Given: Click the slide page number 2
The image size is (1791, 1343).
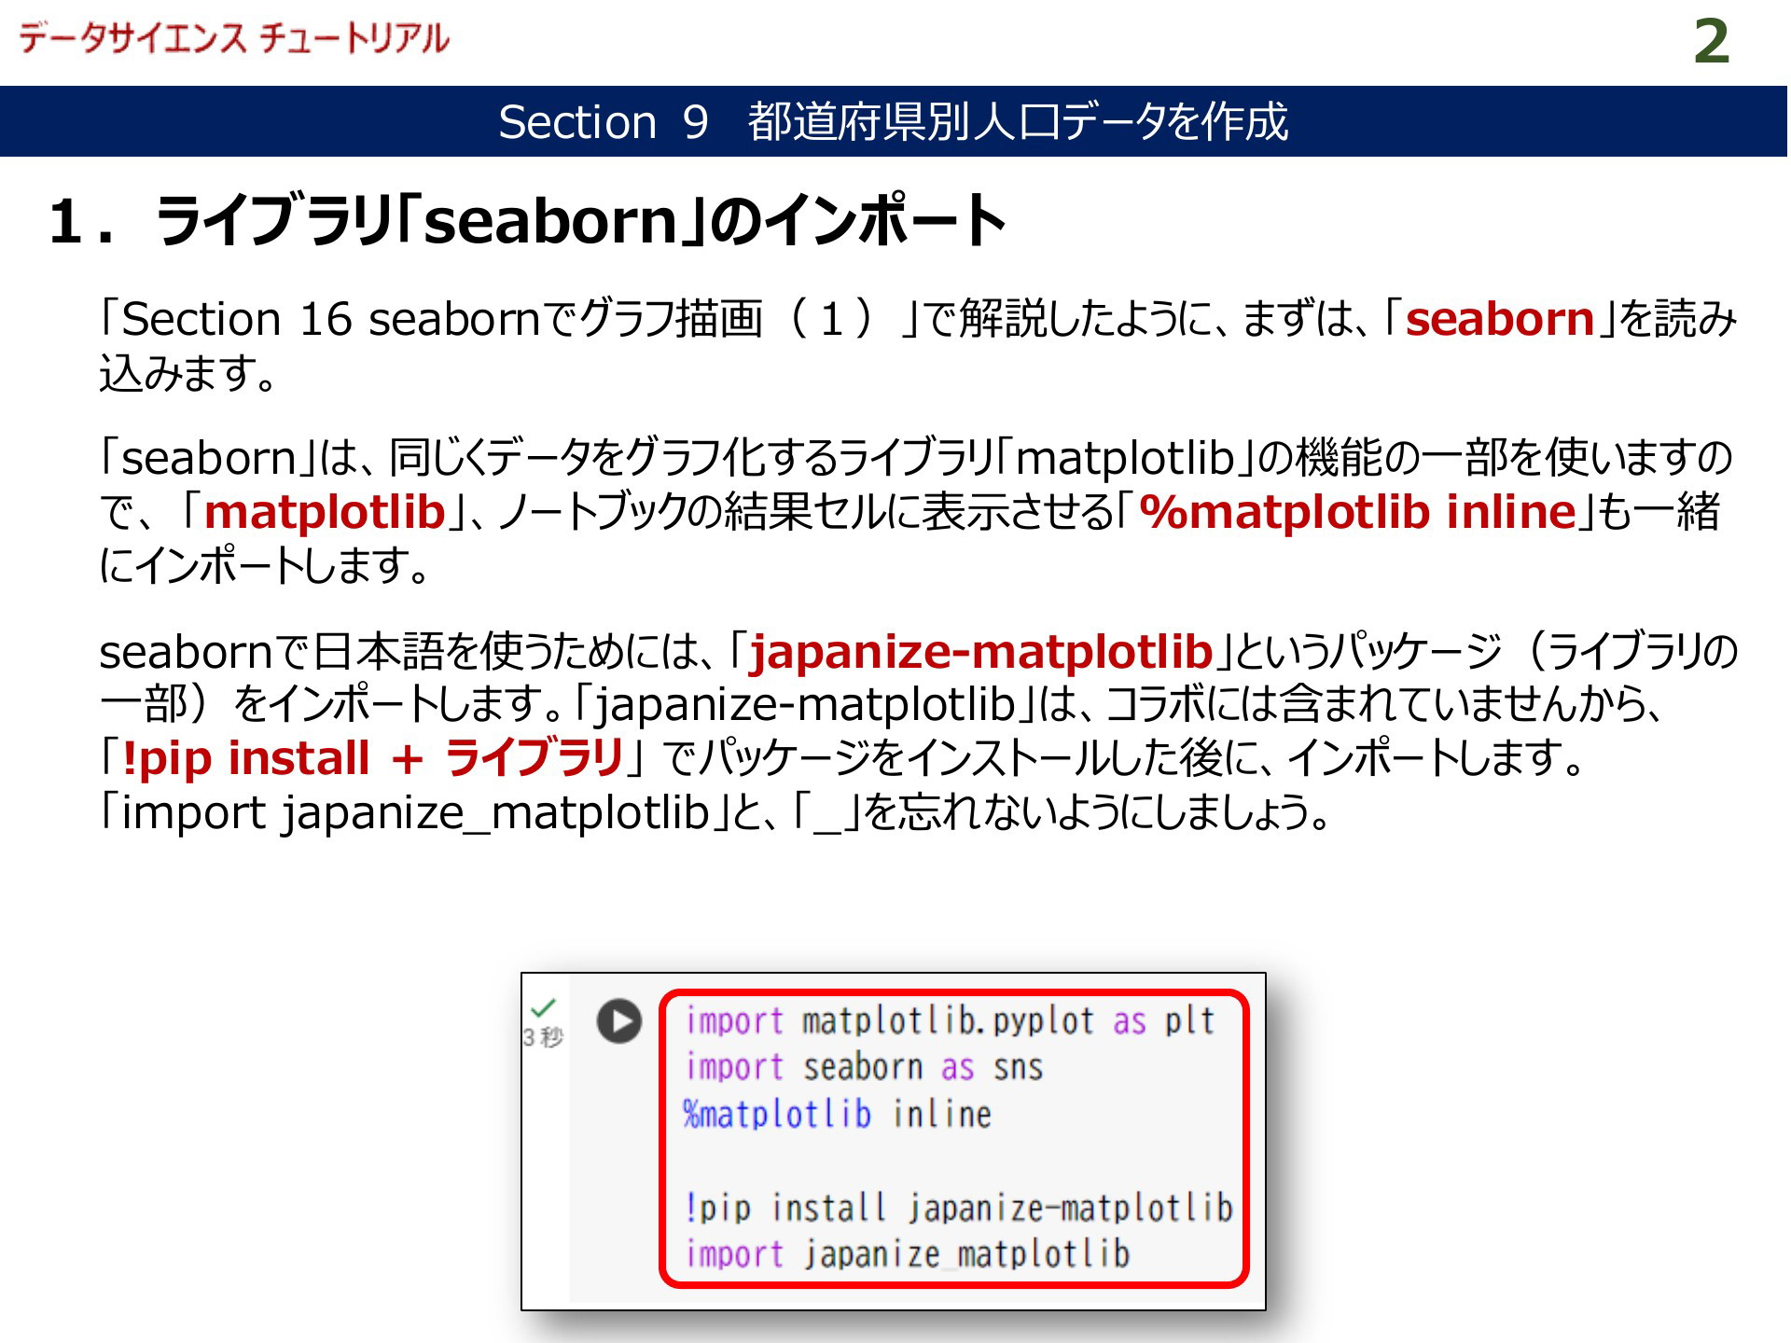Looking at the screenshot, I should pos(1712,43).
